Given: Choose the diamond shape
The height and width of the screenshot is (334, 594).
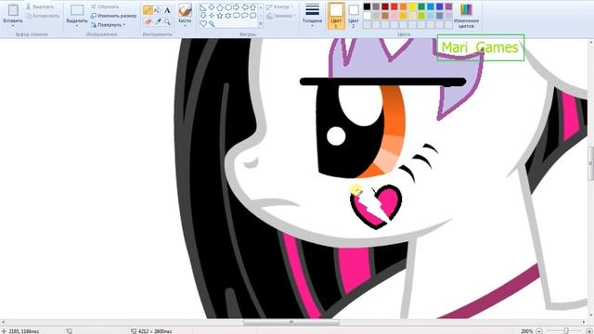Looking at the screenshot, I should coord(212,7).
